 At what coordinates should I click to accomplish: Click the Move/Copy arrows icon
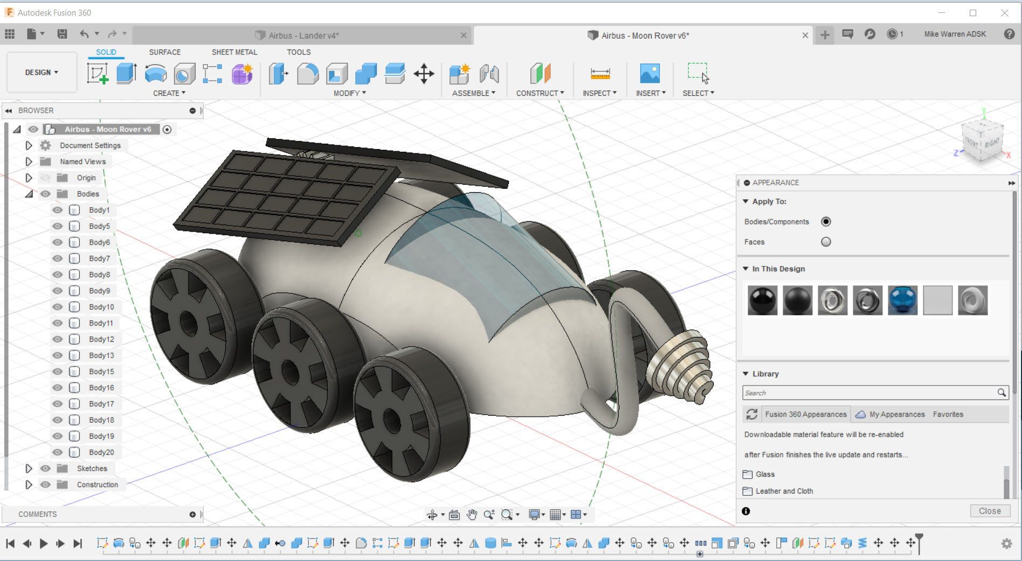[x=424, y=74]
